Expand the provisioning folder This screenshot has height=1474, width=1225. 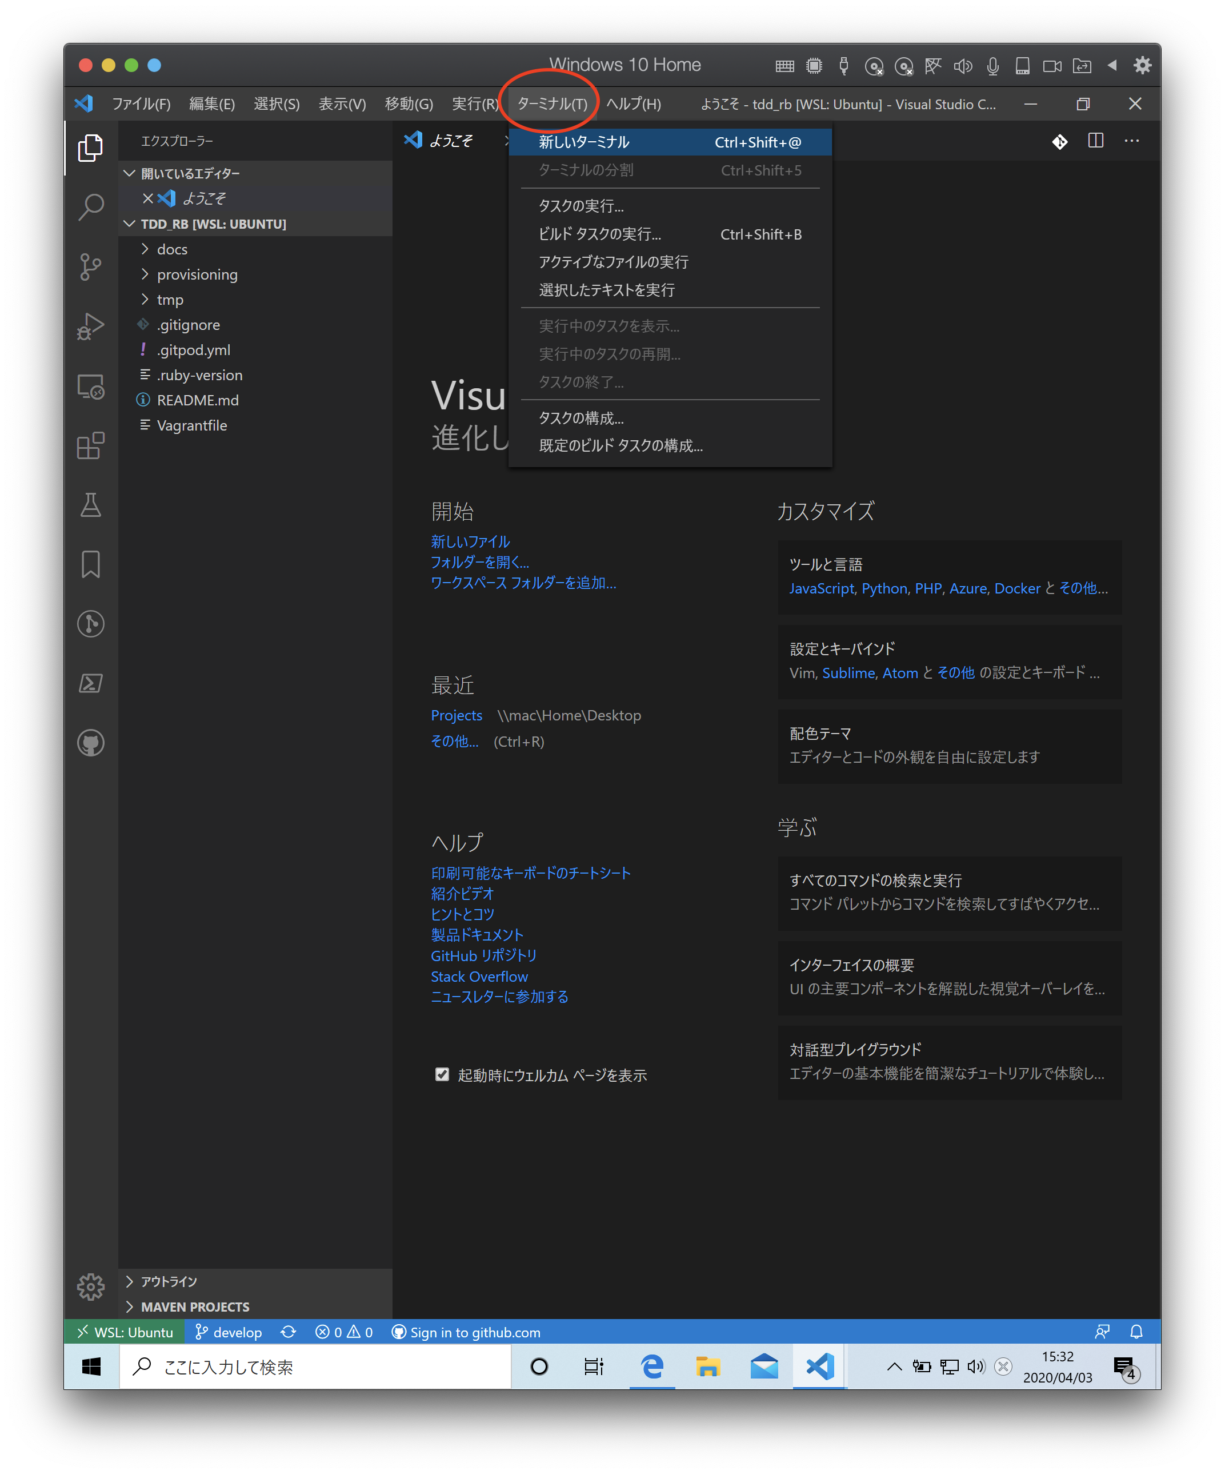coord(197,274)
